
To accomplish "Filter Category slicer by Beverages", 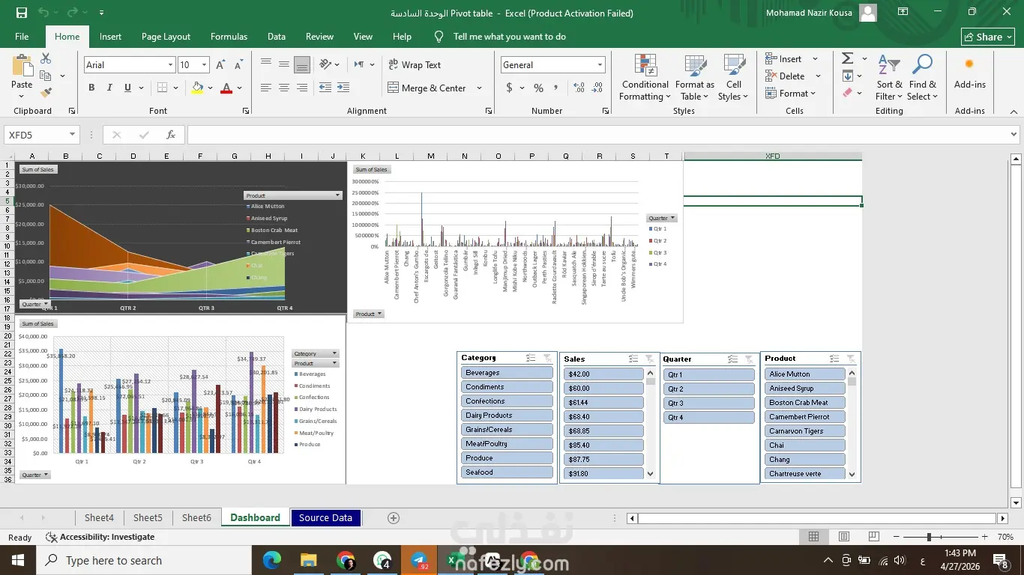I will [507, 373].
